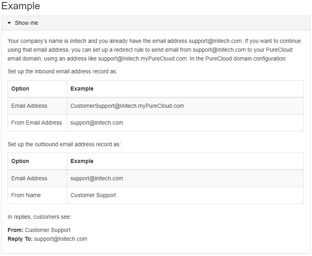Click the outbound table Email Address label
Image resolution: width=312 pixels, height=256 pixels.
(29, 178)
